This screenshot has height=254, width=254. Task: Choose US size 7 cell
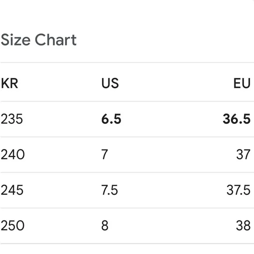click(105, 155)
